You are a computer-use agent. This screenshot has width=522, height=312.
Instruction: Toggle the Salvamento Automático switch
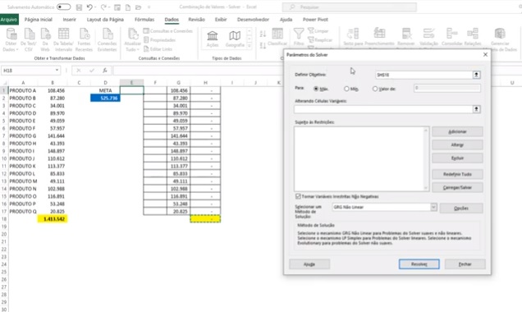pyautogui.click(x=63, y=7)
